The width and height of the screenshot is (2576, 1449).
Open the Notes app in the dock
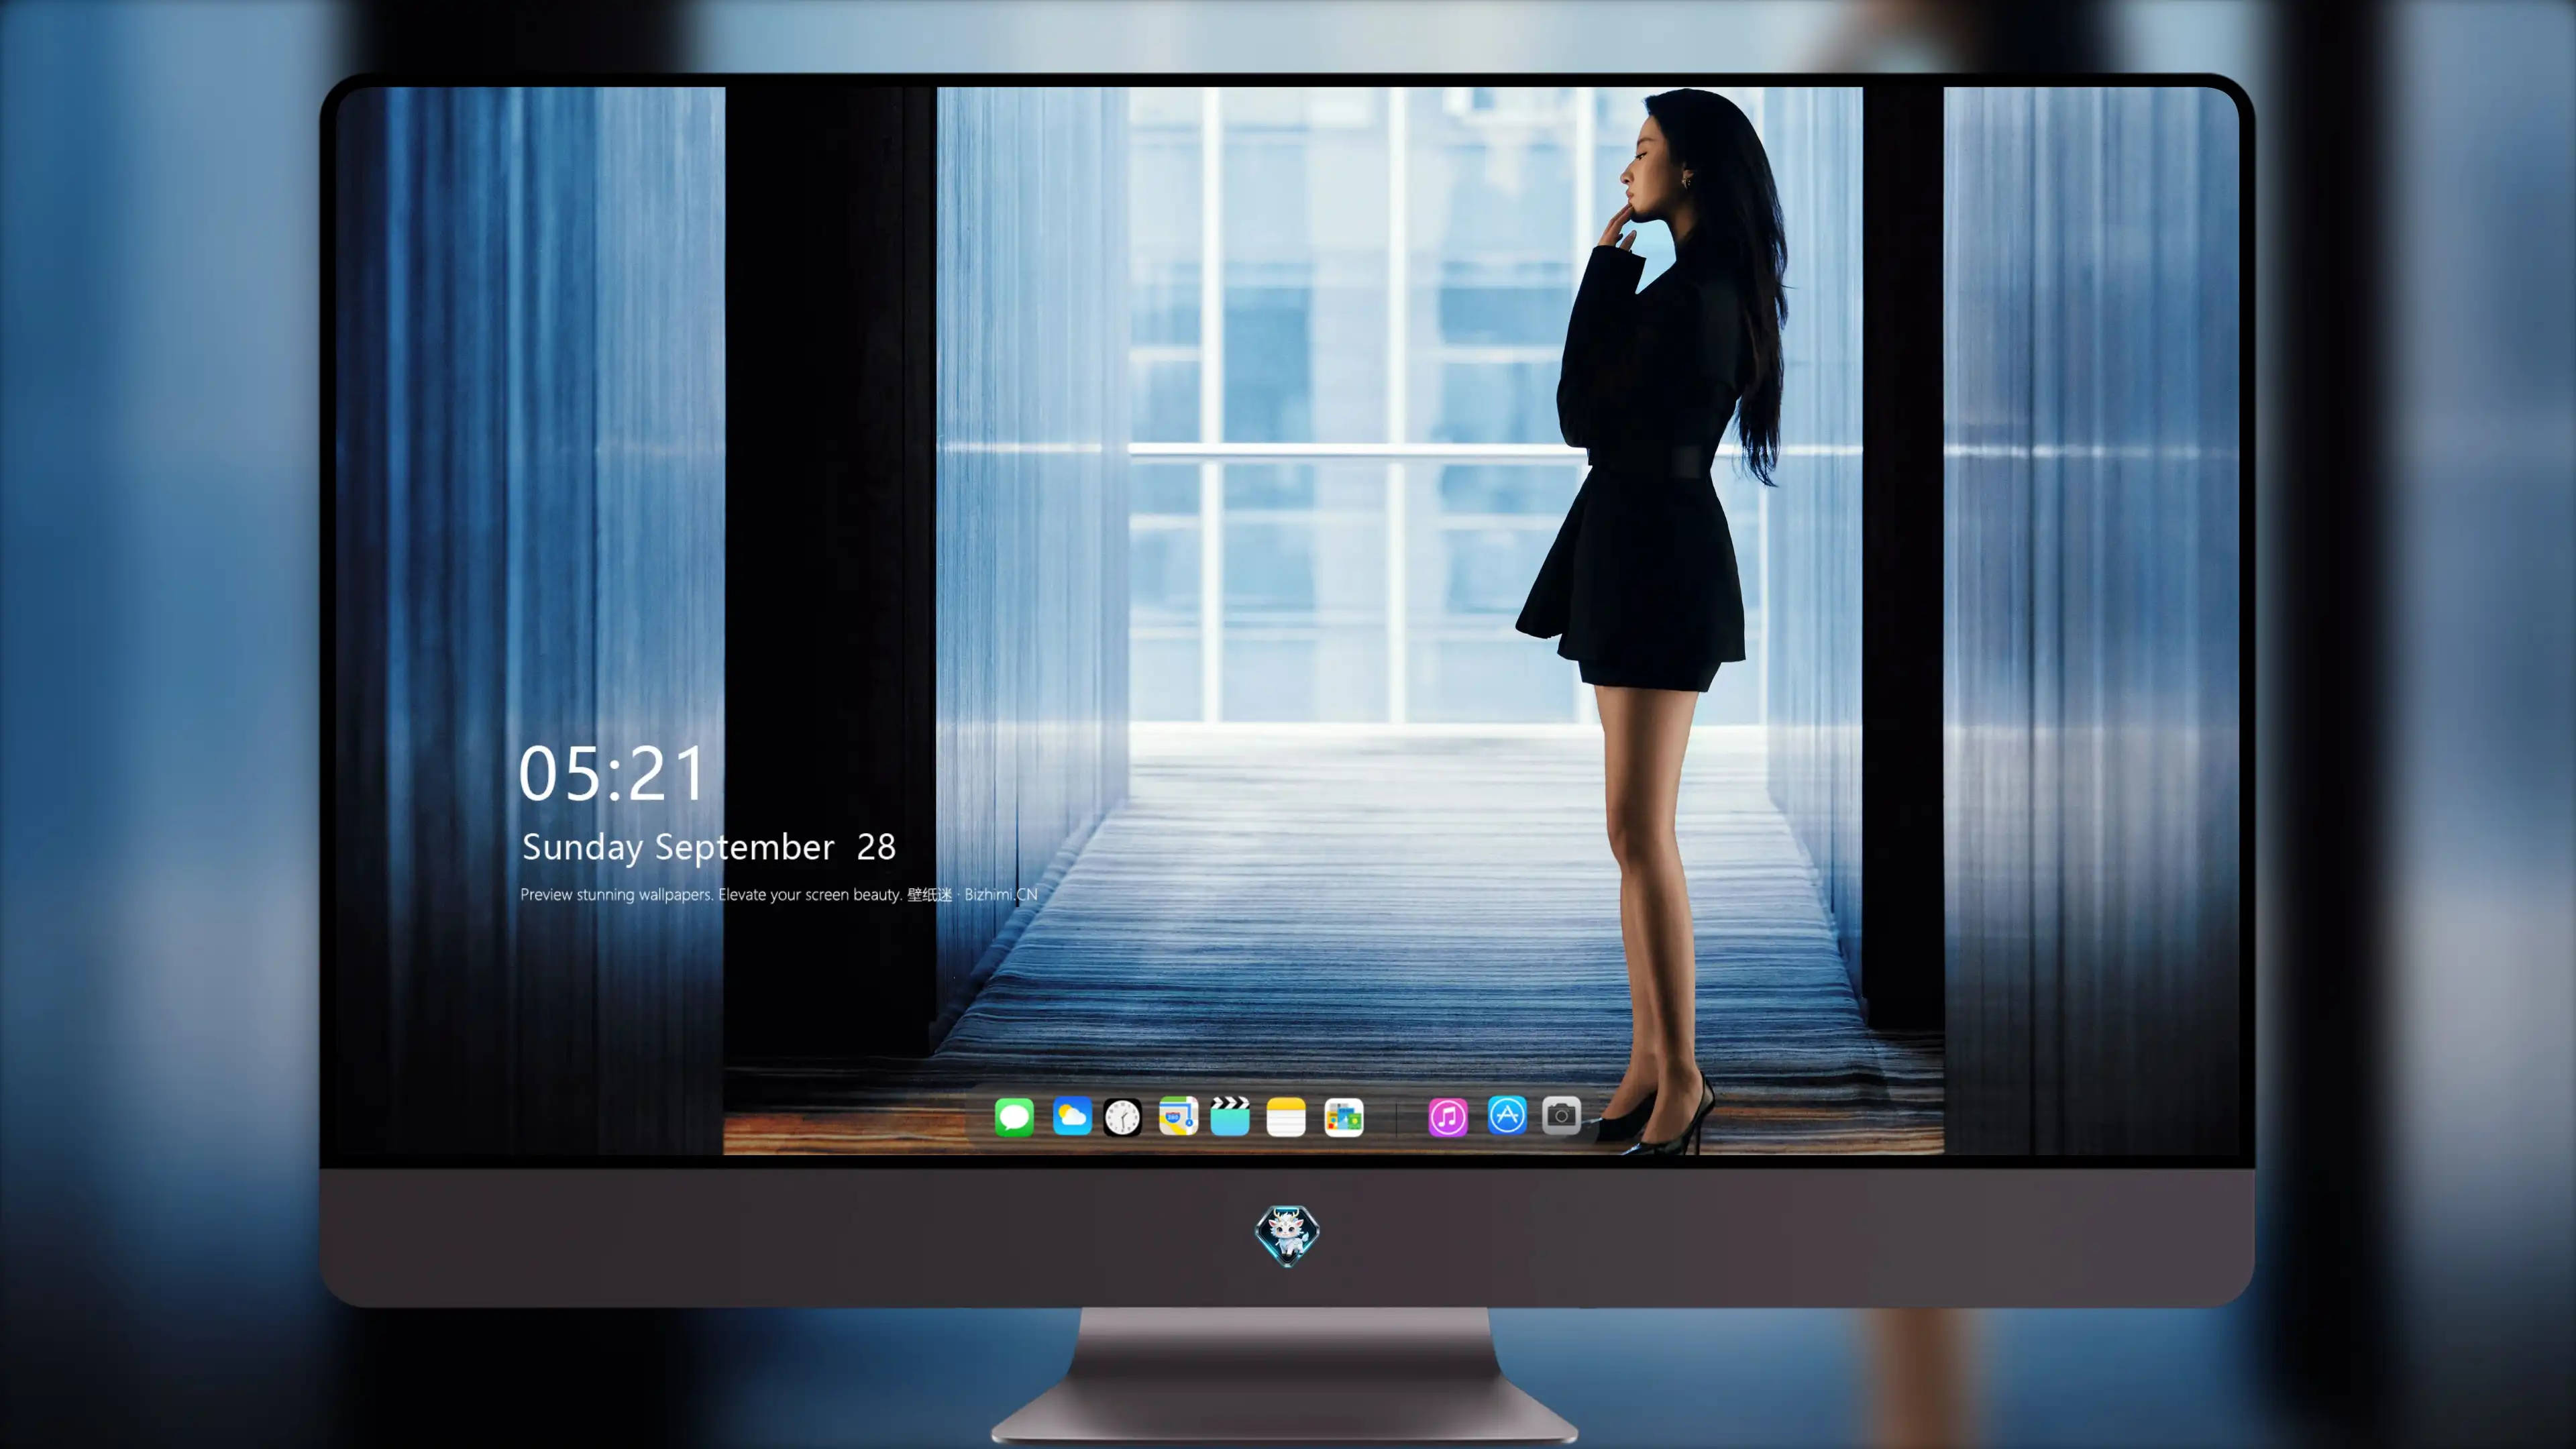[x=1286, y=1117]
